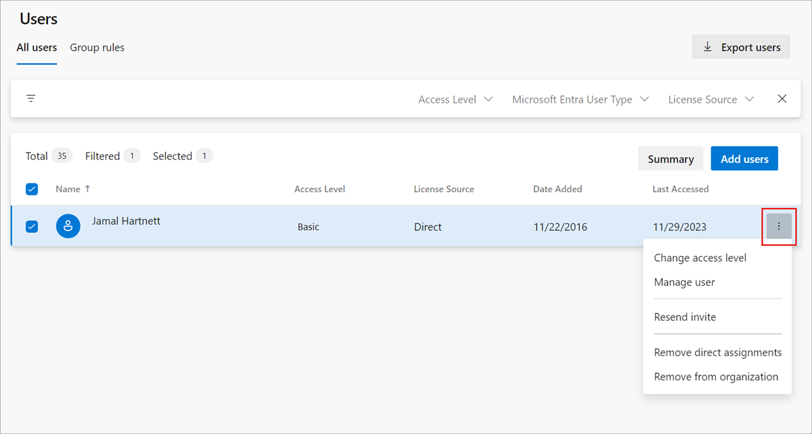
Task: Uncheck the checkbox for Jamal Hartnett's row
Action: tap(32, 226)
